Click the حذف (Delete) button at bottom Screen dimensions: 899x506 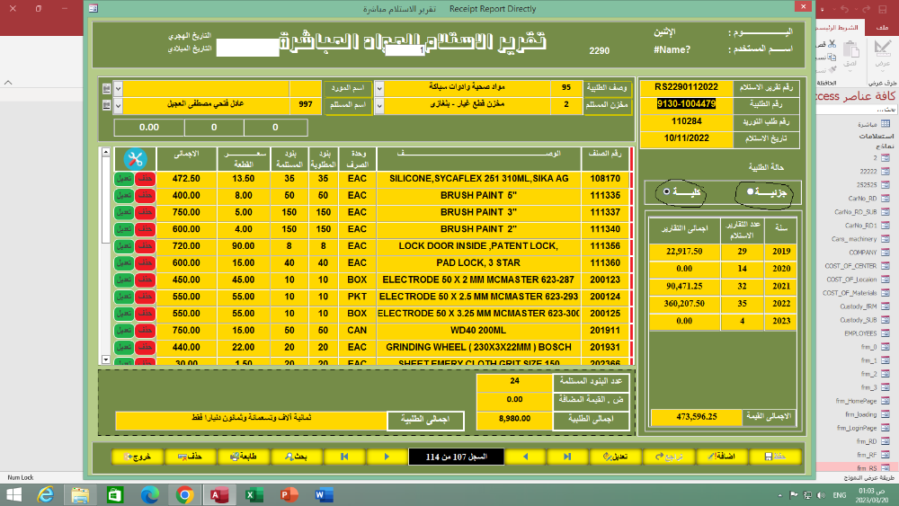point(190,457)
